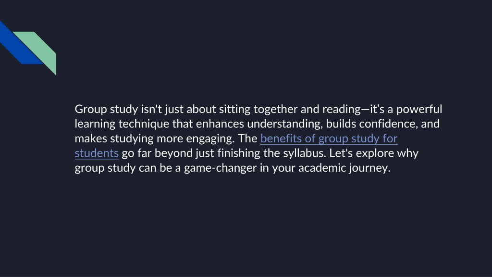
Task: Click the word 'journey' ending the paragraph
Action: point(370,168)
